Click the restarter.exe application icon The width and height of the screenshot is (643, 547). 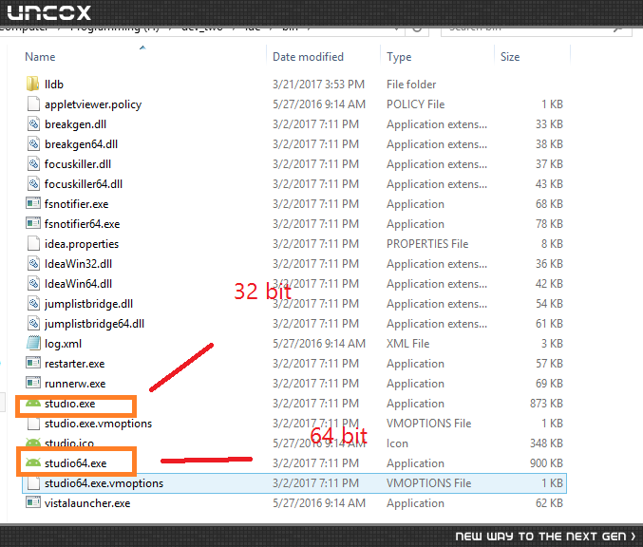33,363
